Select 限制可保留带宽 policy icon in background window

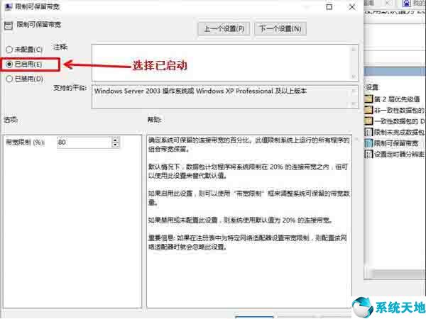[368, 143]
